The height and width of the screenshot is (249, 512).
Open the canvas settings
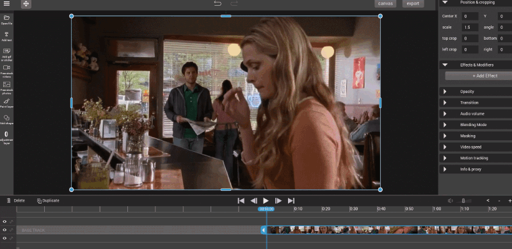pyautogui.click(x=385, y=4)
